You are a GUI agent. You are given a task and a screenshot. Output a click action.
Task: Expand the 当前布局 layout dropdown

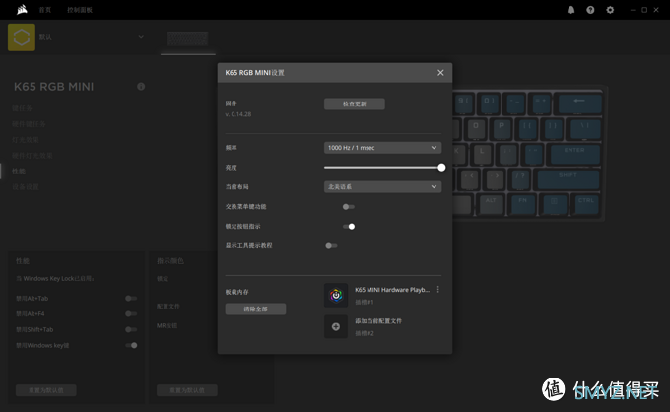click(382, 186)
